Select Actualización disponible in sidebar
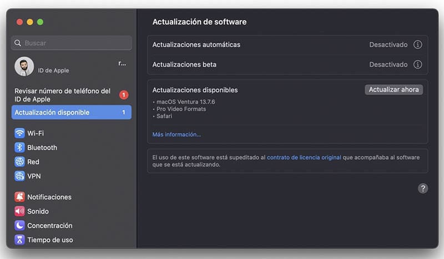Screen dimensions: 444x259 coord(71,113)
